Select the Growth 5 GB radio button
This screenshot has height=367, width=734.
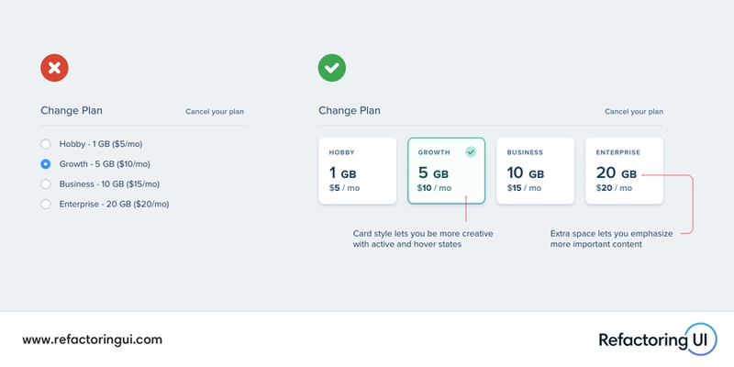[x=46, y=164]
